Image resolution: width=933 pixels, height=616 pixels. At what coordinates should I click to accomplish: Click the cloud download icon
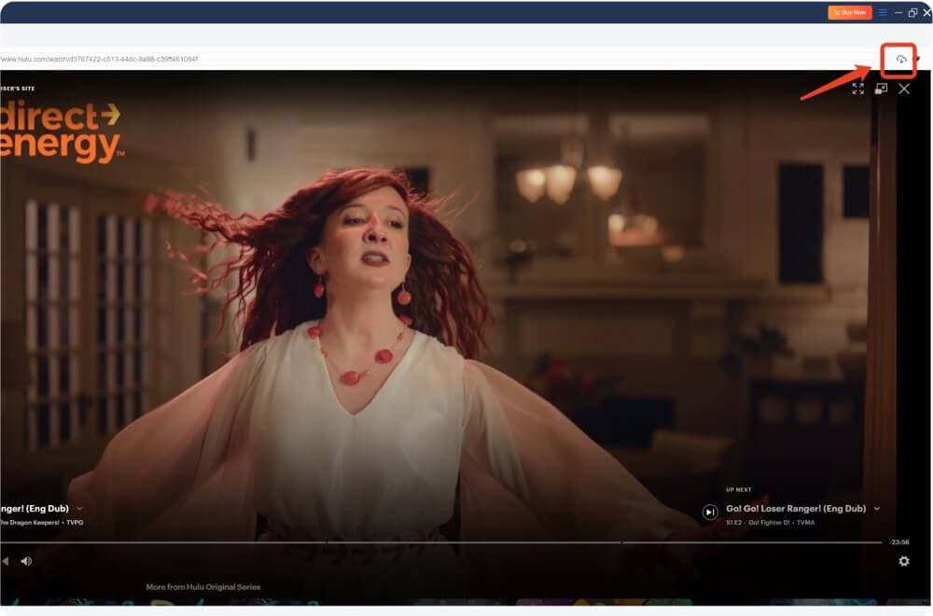(901, 59)
